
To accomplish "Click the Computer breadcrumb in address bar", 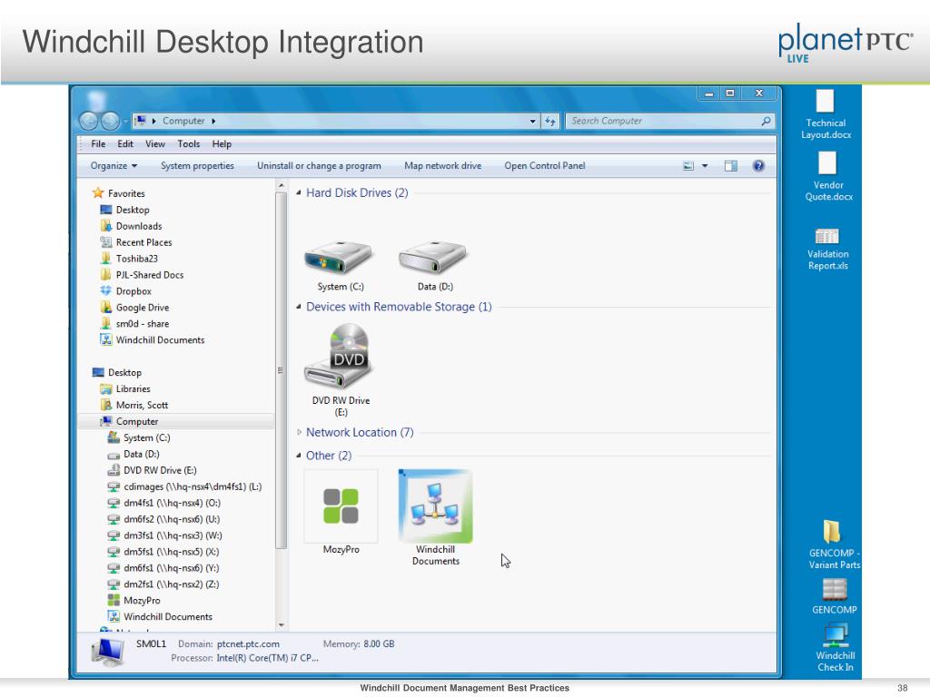I will coord(183,121).
